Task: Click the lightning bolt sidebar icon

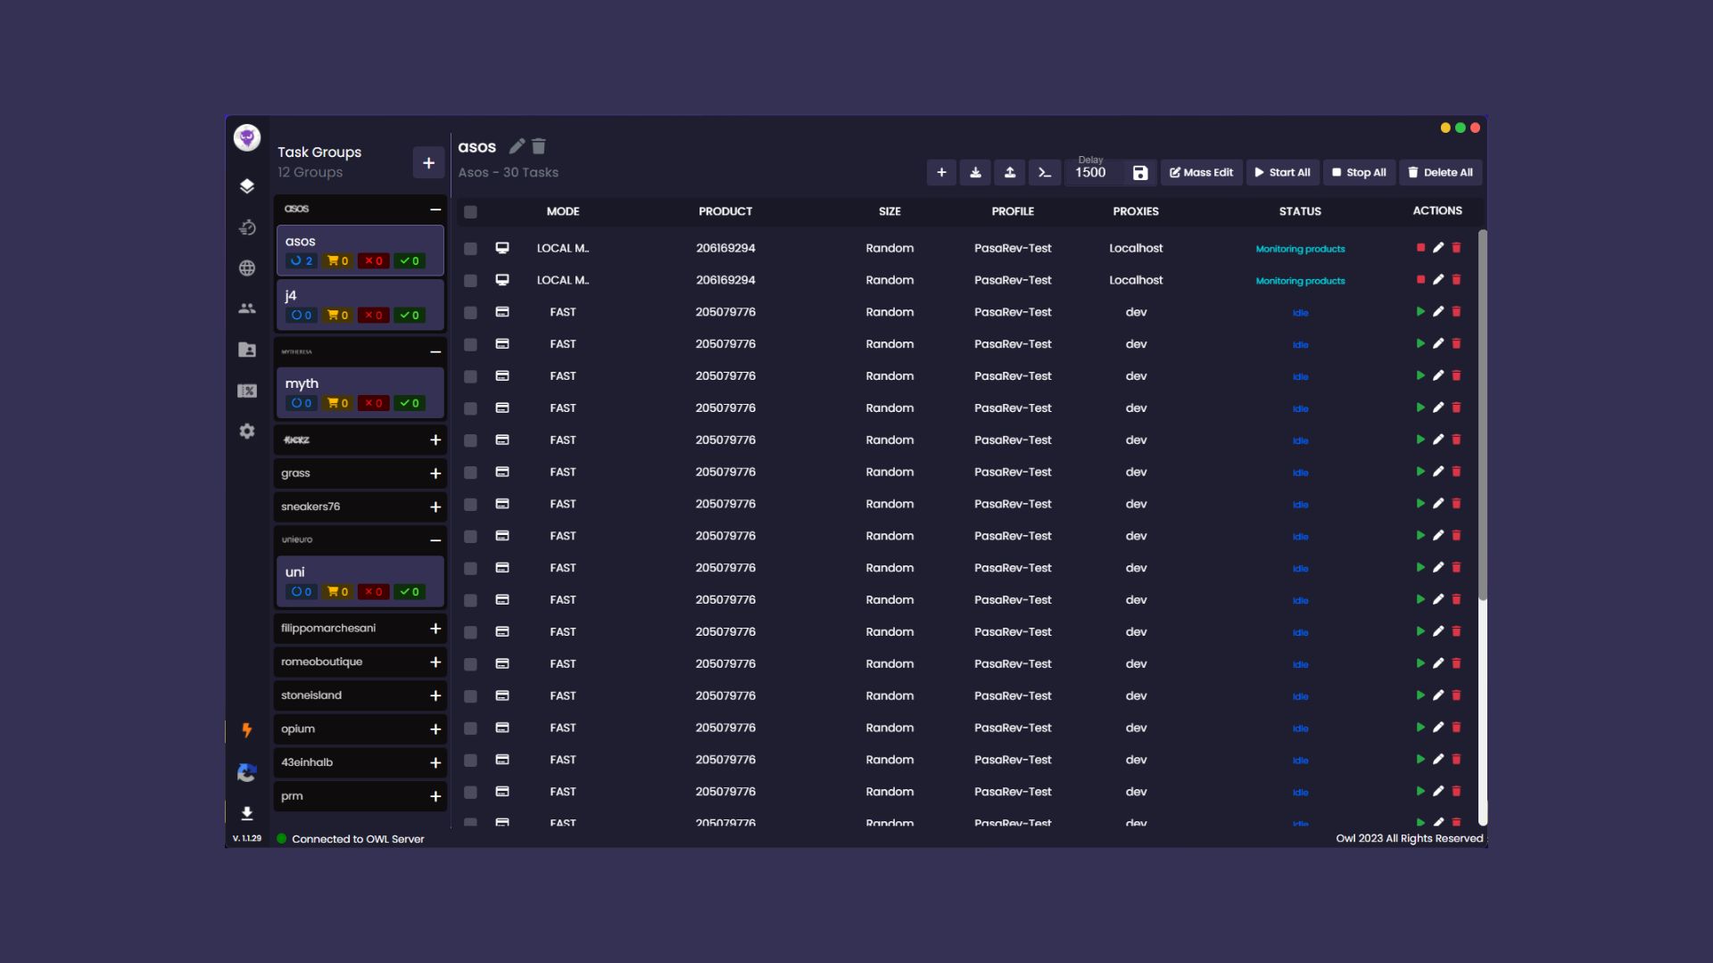Action: point(247,730)
